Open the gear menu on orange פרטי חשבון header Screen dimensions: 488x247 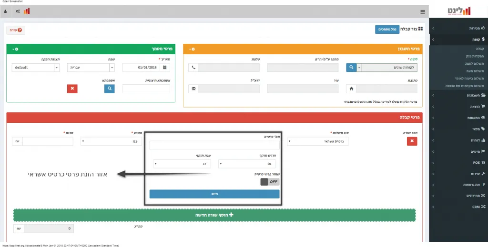click(x=192, y=49)
